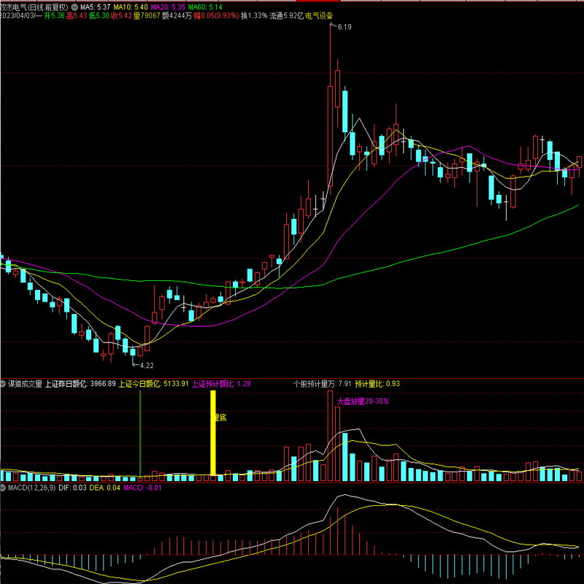584x584 pixels.
Task: Select the MA60: 5.14 indicator label
Action: tap(206, 7)
